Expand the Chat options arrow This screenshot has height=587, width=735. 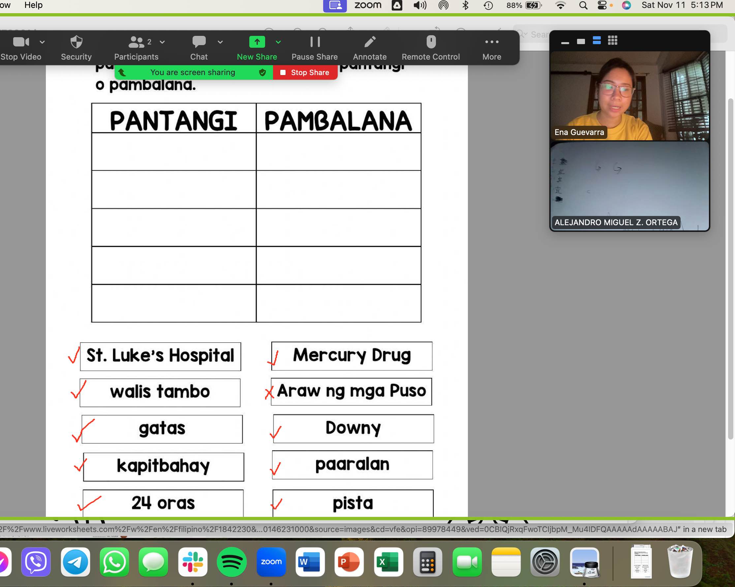tap(220, 42)
